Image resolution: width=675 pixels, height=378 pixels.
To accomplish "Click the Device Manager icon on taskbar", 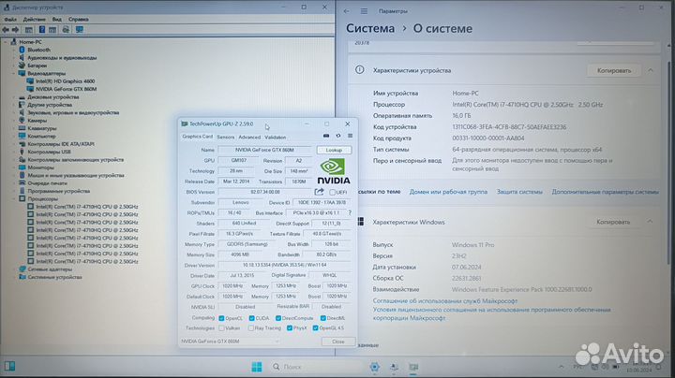I will click(394, 367).
